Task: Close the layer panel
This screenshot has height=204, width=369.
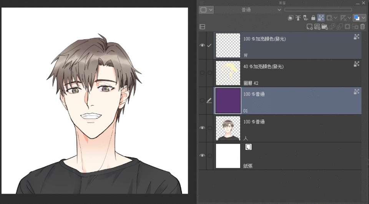Action: coord(364,3)
